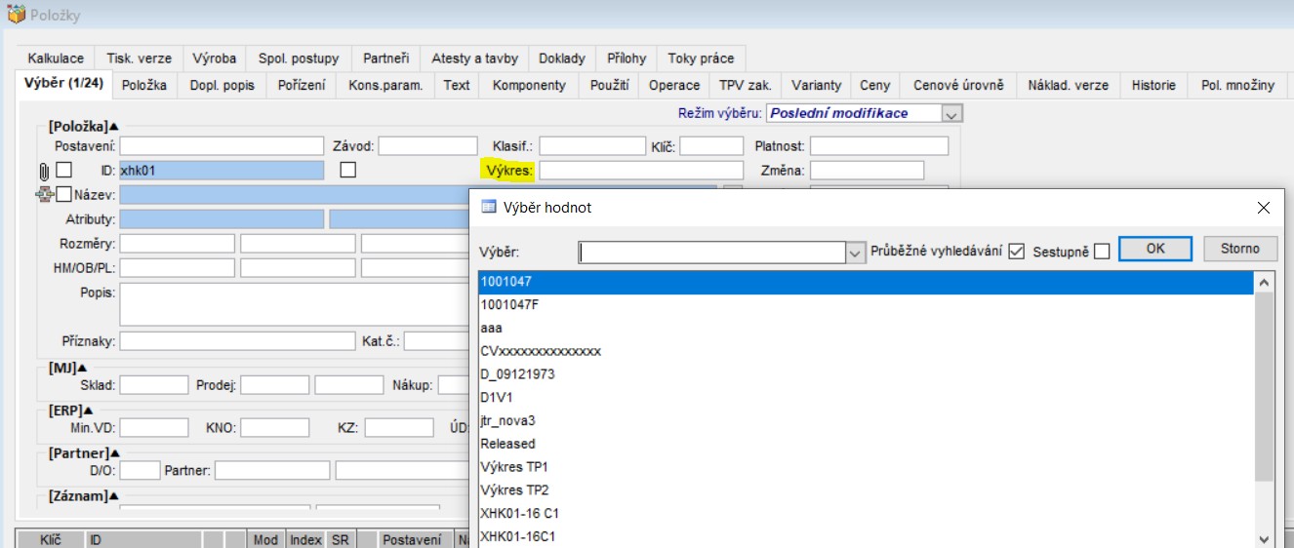
Task: Select the aaa list entry
Action: (865, 328)
